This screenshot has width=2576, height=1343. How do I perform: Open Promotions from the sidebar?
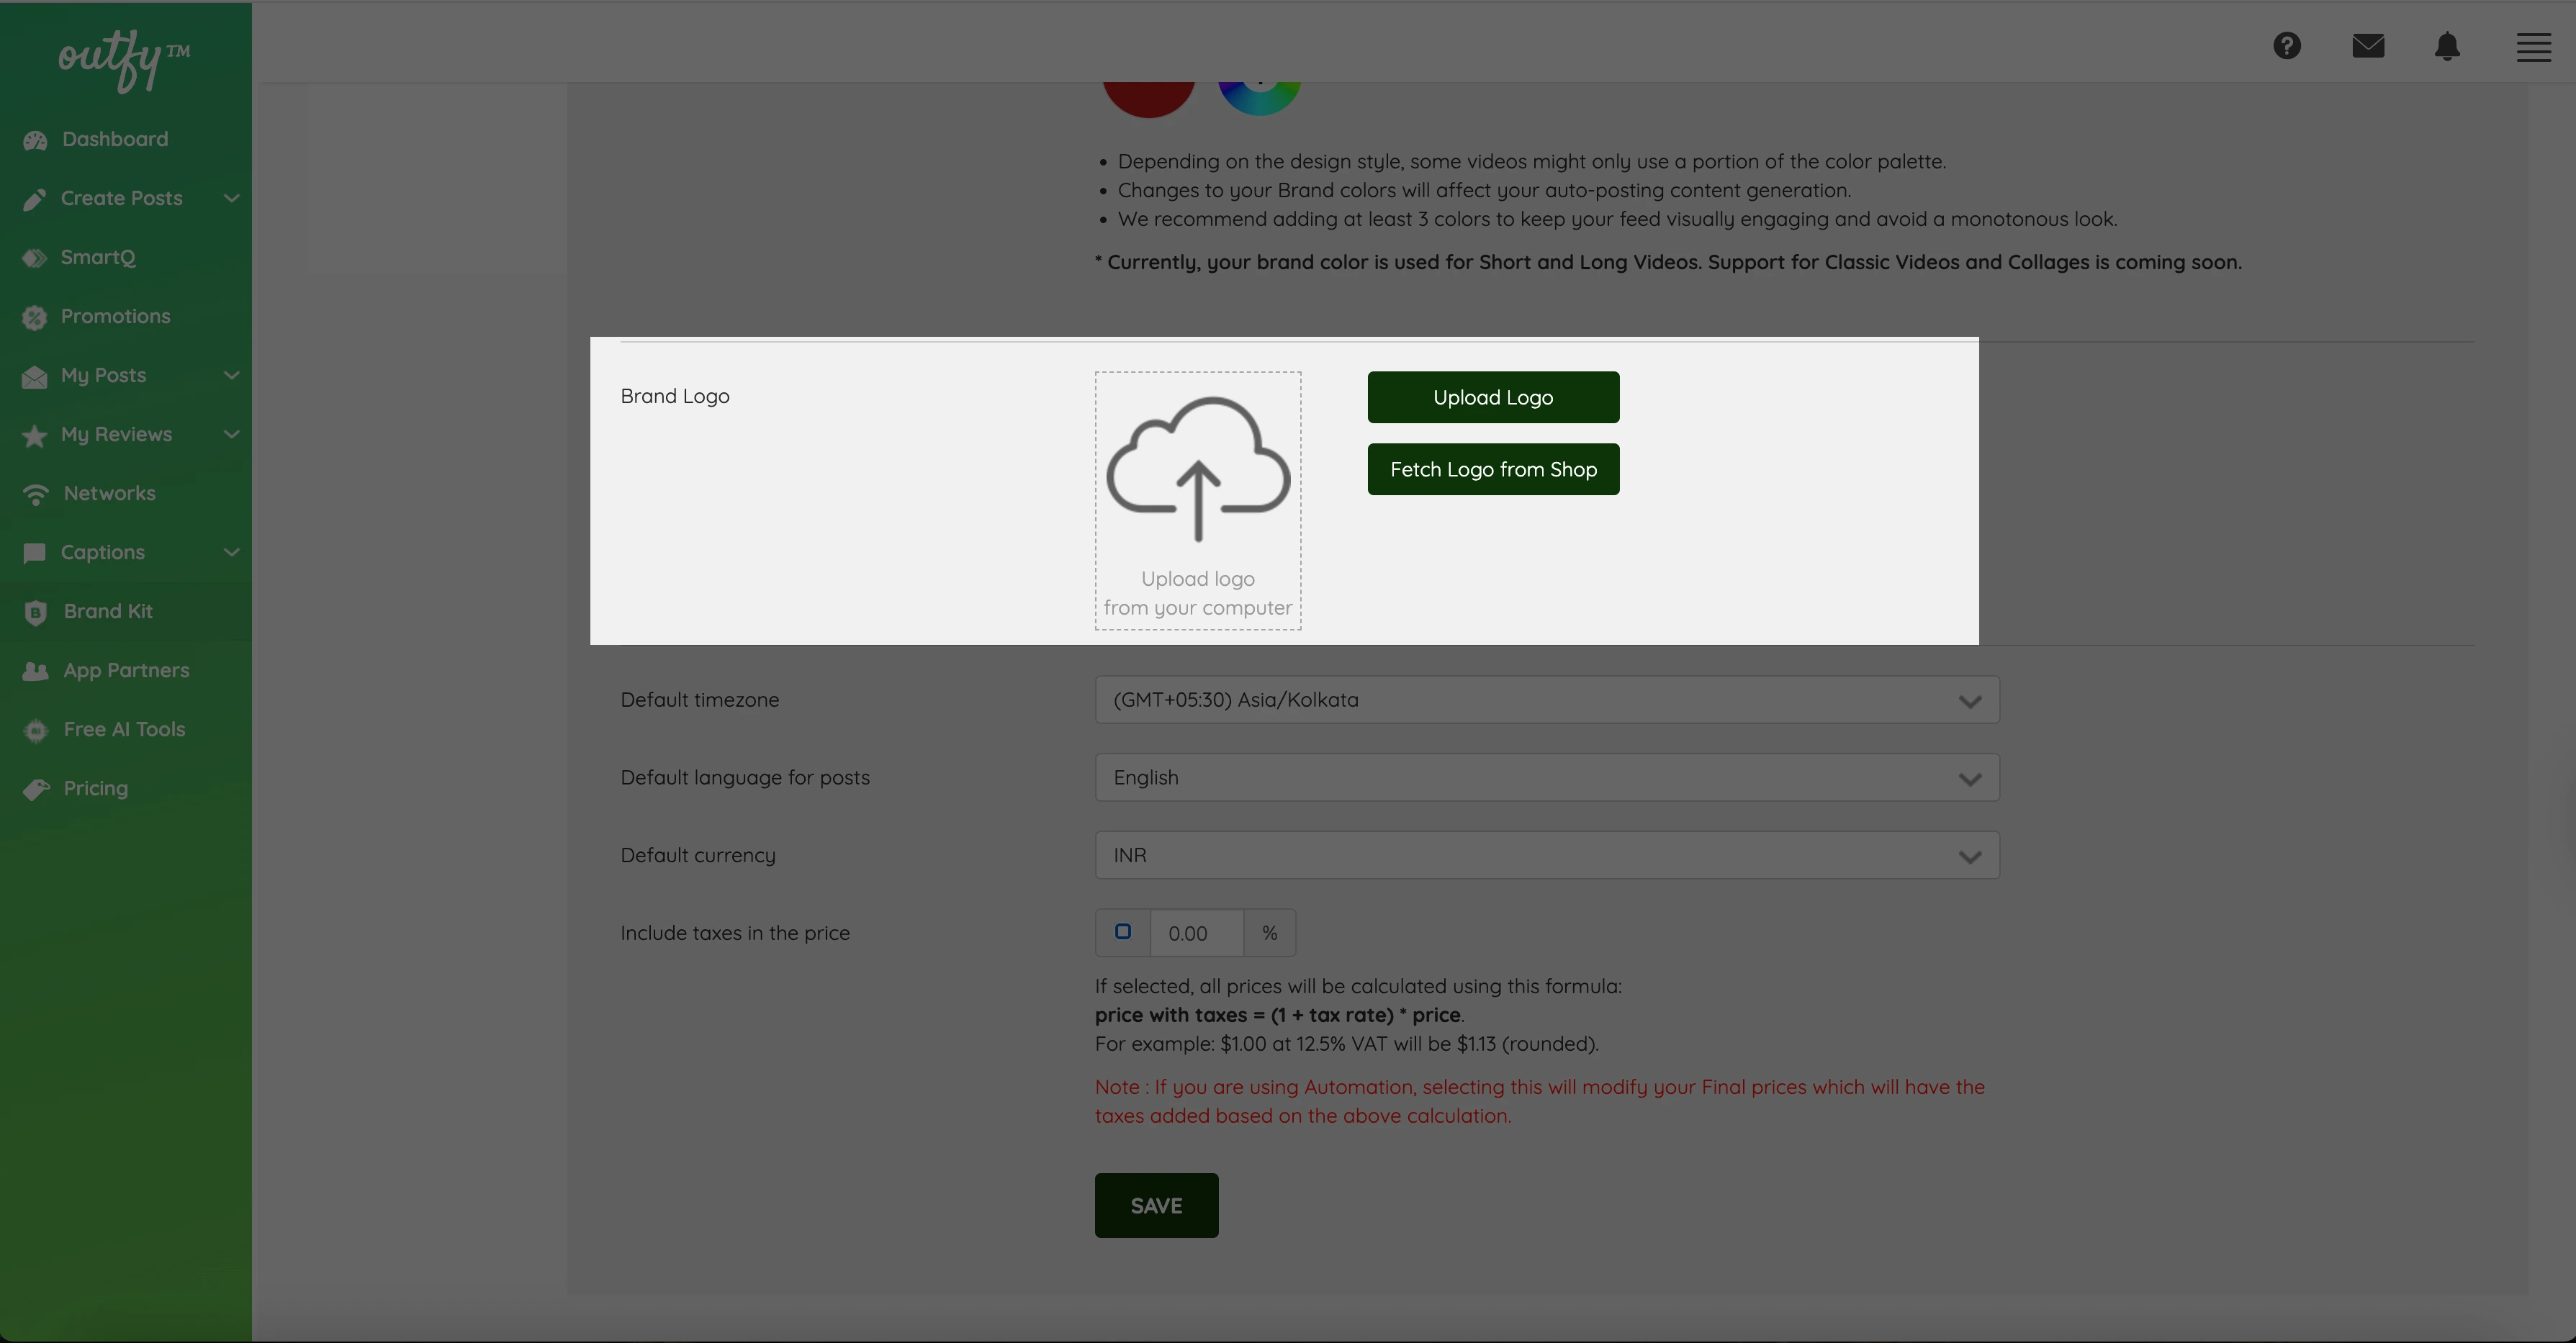point(115,316)
